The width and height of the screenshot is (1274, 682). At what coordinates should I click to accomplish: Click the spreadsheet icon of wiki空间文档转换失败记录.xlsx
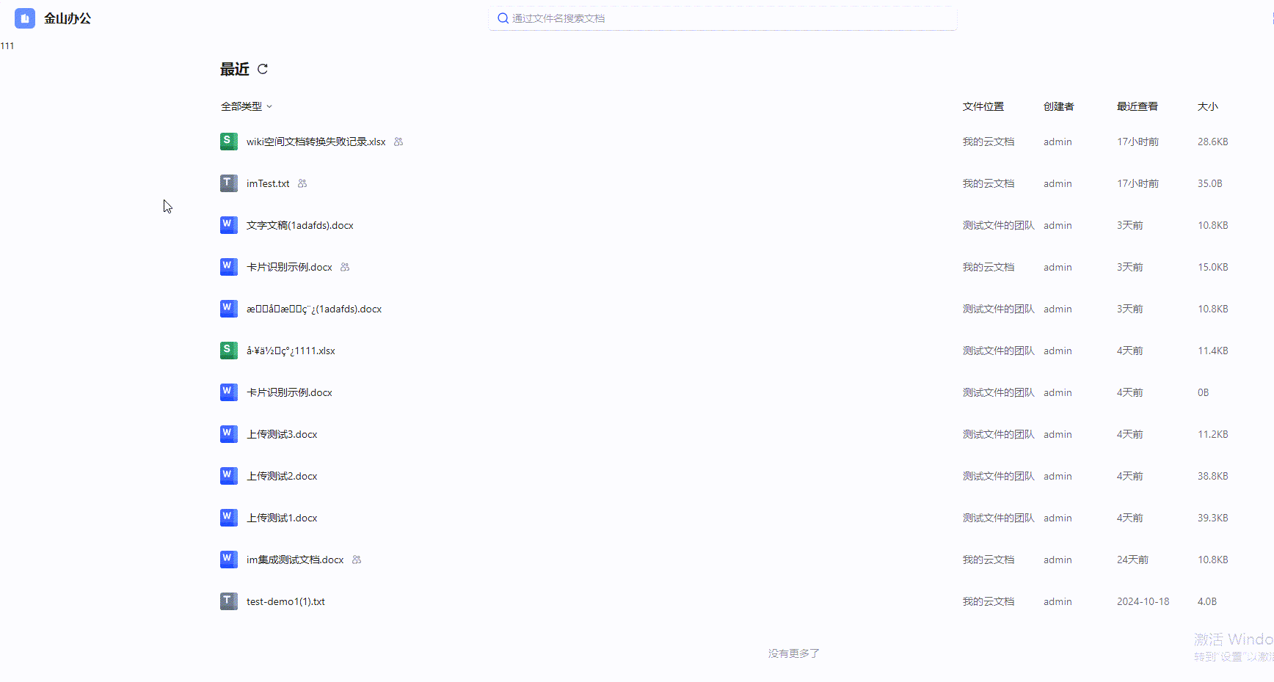coord(228,142)
